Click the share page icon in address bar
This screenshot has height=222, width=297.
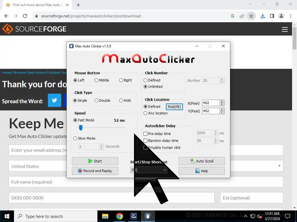tap(242, 16)
